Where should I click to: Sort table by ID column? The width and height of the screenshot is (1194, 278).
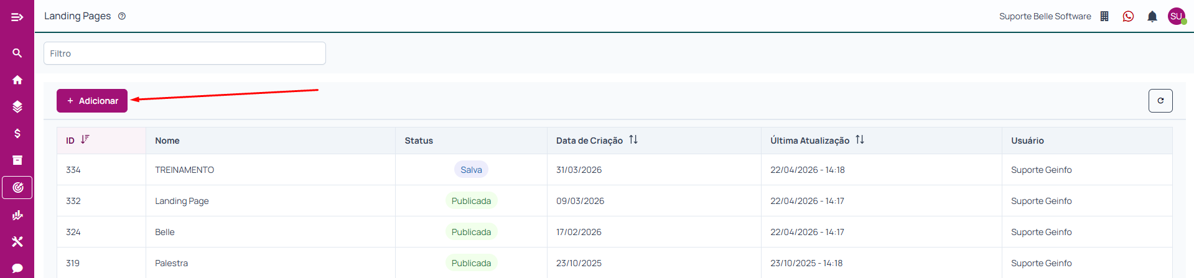click(85, 140)
